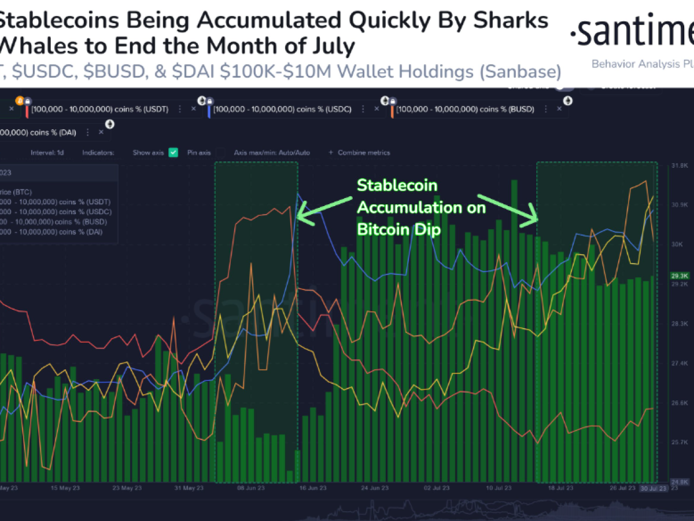Viewport: 694px width, 521px height.
Task: Open the USDC metric three-dot menu
Action: [362, 109]
